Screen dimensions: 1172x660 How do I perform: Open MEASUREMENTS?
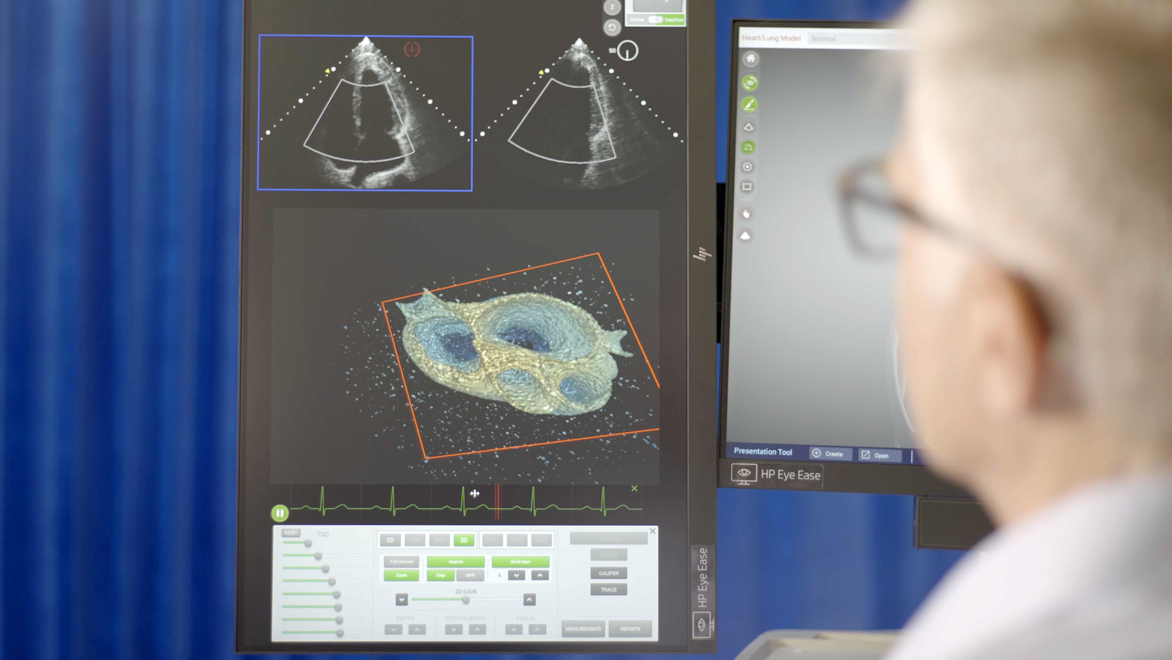click(x=583, y=629)
